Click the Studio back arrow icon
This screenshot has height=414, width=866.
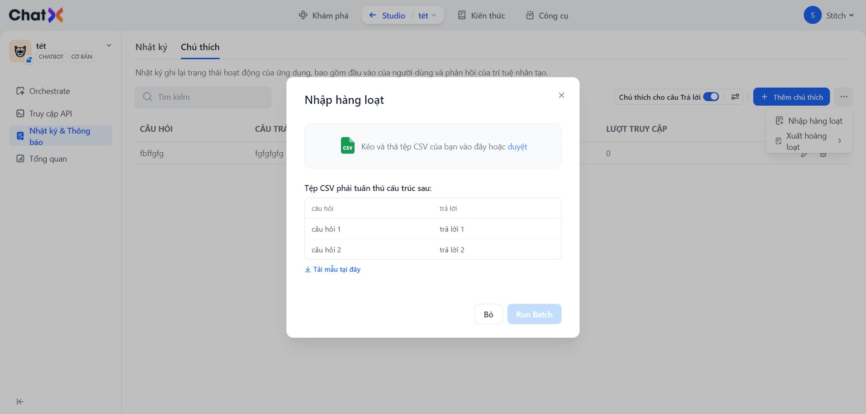pyautogui.click(x=373, y=15)
